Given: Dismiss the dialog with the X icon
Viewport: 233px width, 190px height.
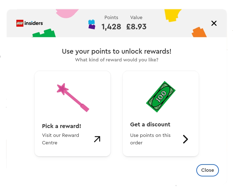Looking at the screenshot, I should coord(214,23).
